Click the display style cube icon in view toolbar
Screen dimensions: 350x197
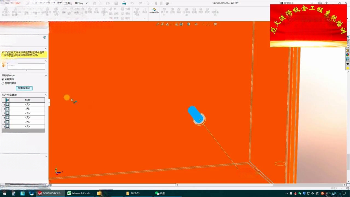(189, 24)
